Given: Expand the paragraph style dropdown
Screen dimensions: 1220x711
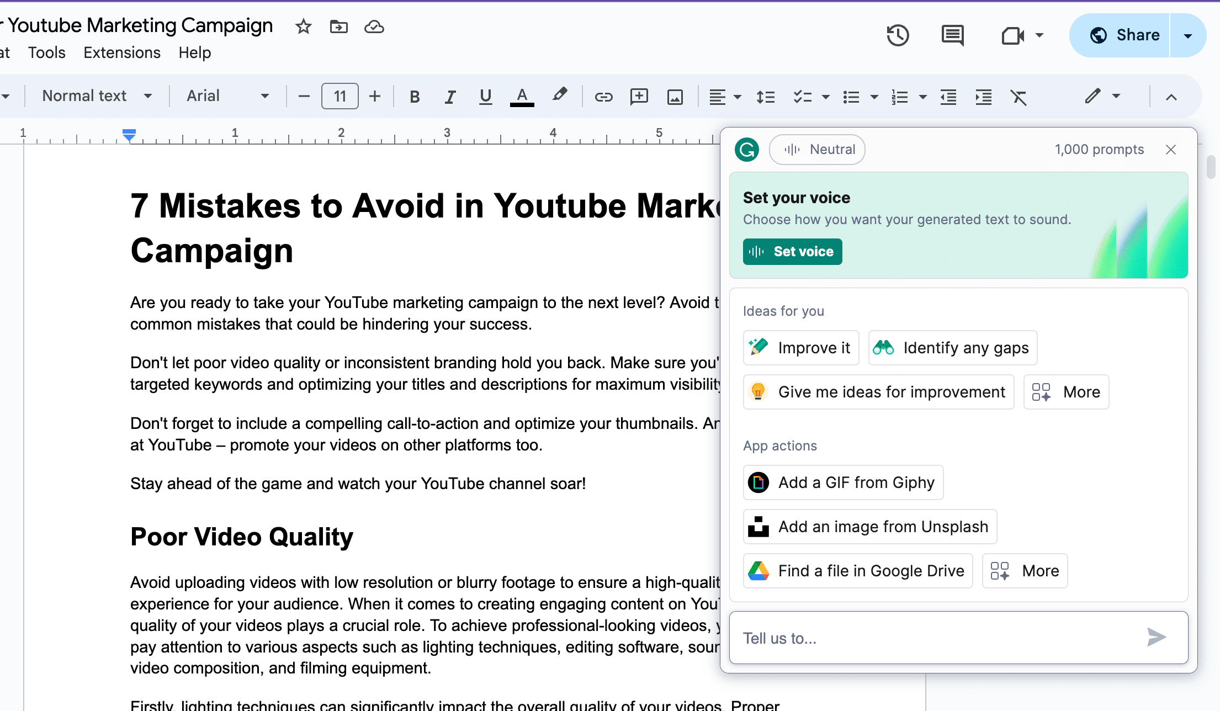Looking at the screenshot, I should click(x=96, y=95).
